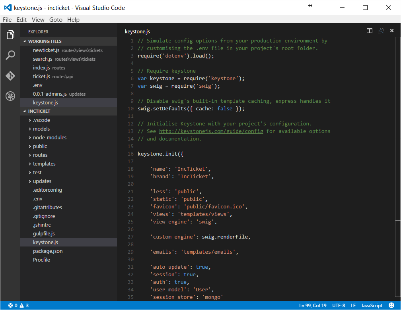Select the keystone.js editor tab title

(x=137, y=31)
